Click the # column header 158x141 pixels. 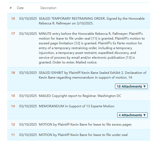click(x=11, y=8)
